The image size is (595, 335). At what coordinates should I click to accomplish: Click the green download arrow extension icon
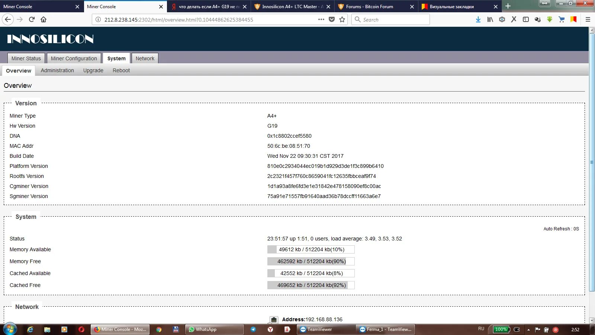point(550,19)
